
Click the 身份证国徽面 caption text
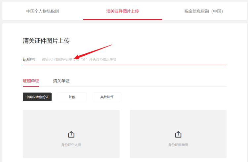pos(178,145)
